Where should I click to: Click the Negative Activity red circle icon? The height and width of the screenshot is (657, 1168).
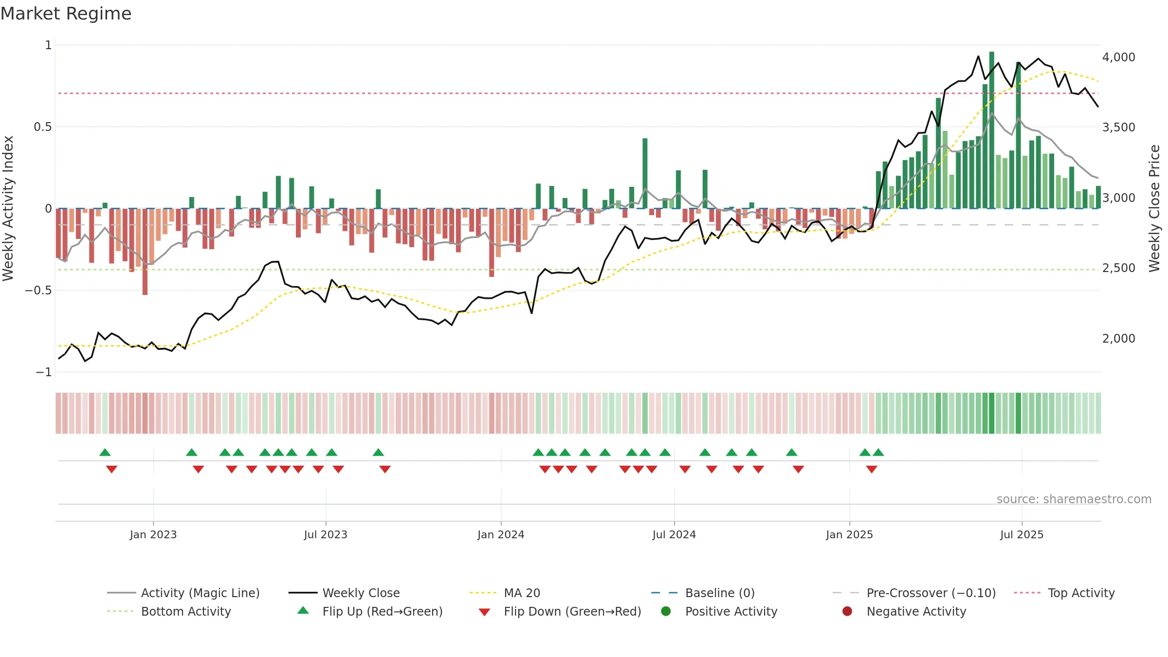pyautogui.click(x=847, y=611)
